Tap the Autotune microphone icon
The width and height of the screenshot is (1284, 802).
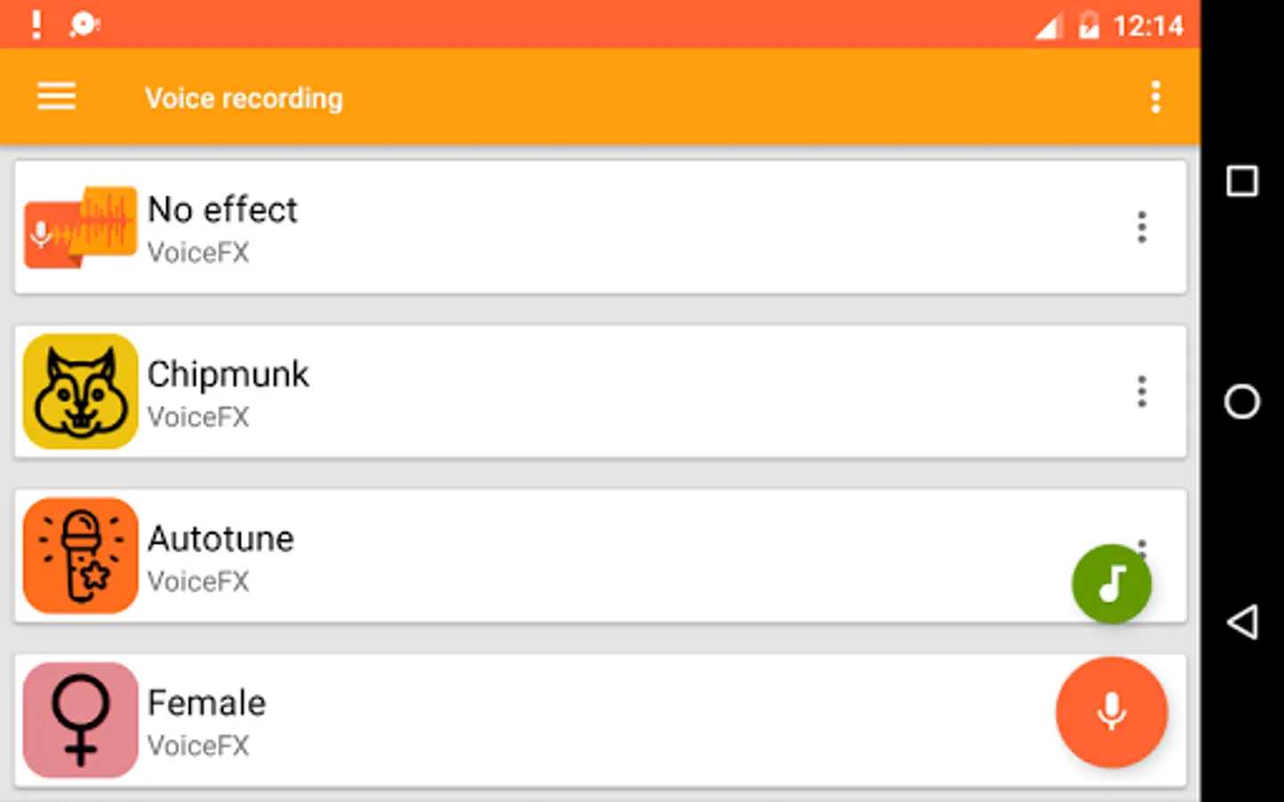80,555
